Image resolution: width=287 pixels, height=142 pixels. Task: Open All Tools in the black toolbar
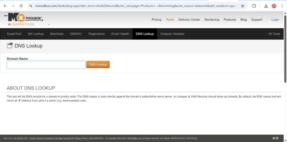(274, 34)
